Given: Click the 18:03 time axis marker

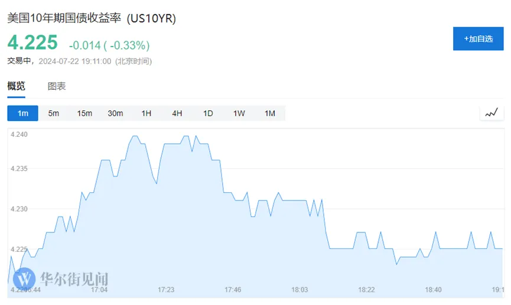Looking at the screenshot, I should [300, 290].
